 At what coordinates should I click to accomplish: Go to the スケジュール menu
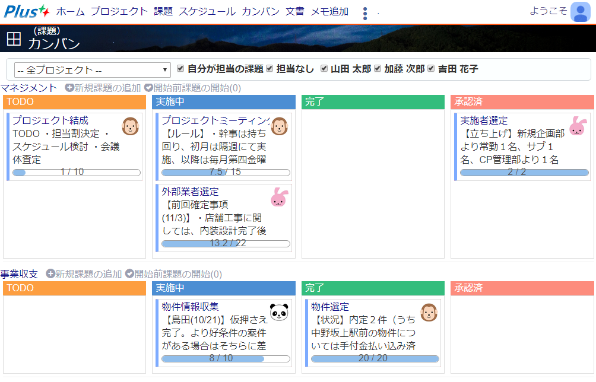pos(207,11)
